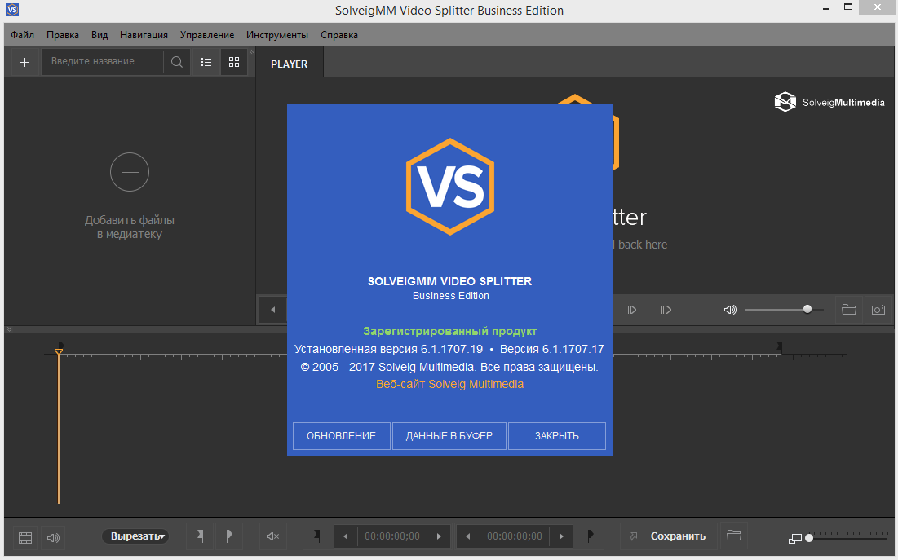Open the Инструменты menu
The height and width of the screenshot is (560, 898).
(x=277, y=35)
